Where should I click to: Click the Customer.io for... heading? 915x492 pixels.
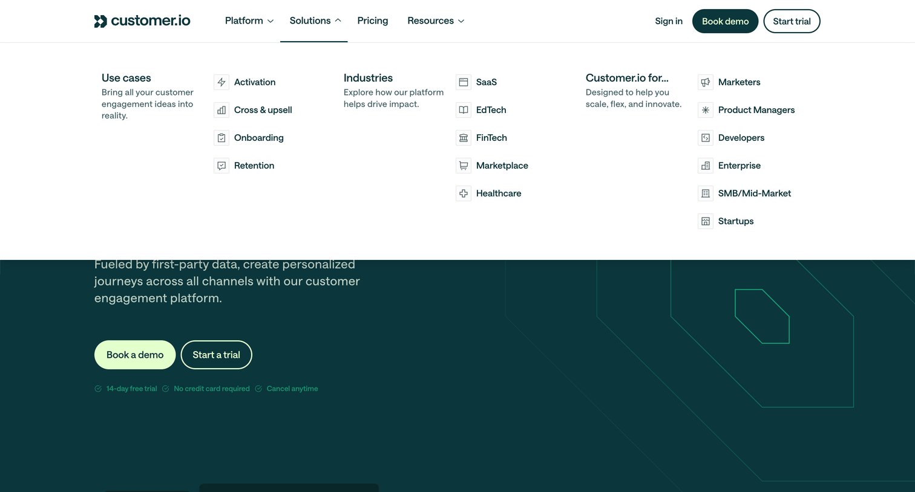(x=627, y=78)
